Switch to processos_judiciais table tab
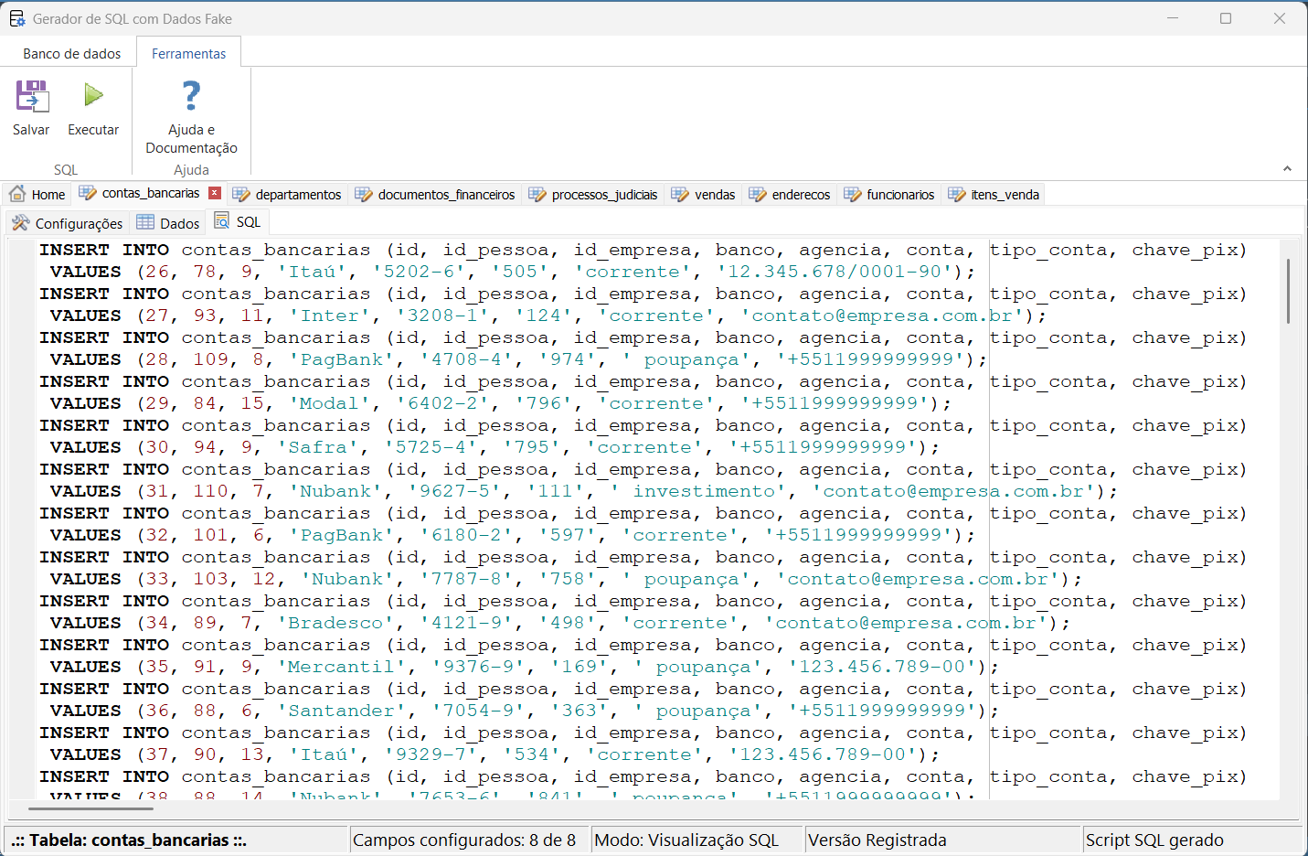The height and width of the screenshot is (856, 1308). [604, 195]
